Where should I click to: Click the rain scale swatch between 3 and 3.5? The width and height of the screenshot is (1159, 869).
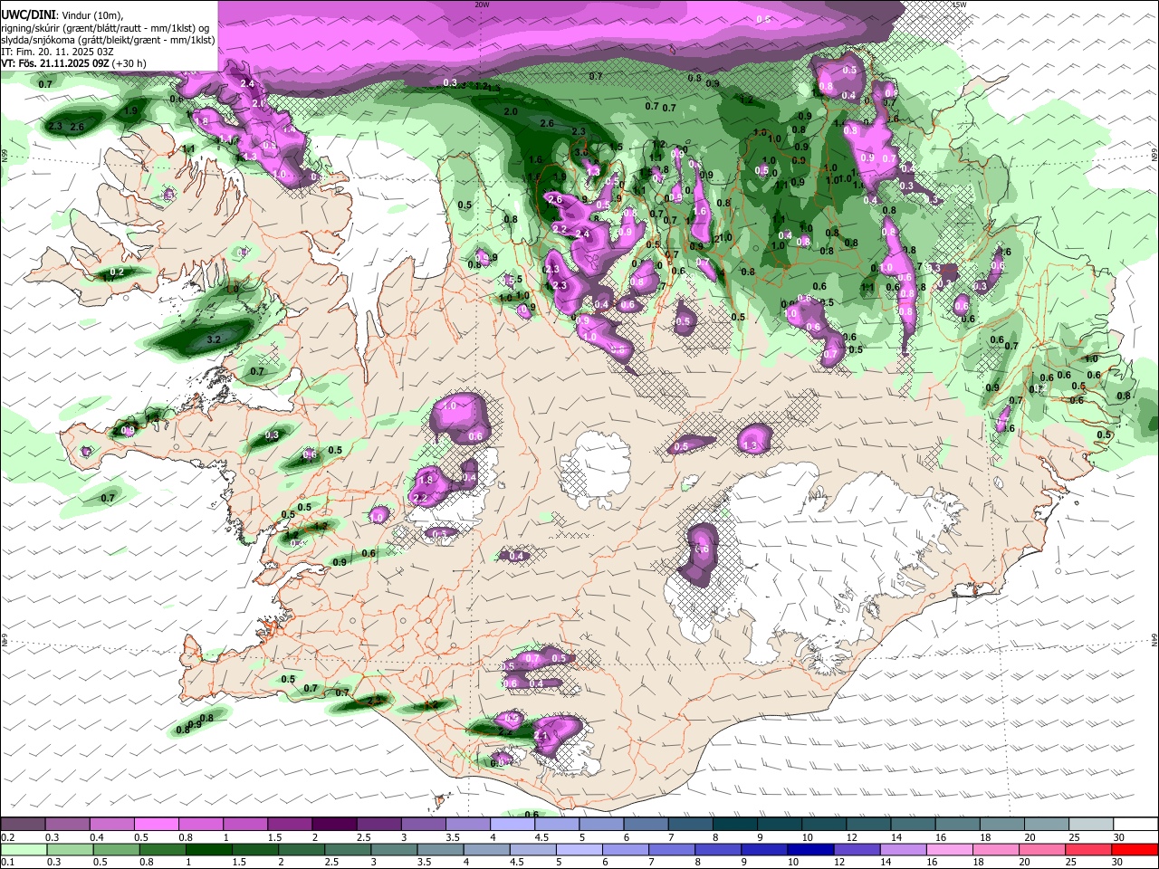(x=394, y=849)
